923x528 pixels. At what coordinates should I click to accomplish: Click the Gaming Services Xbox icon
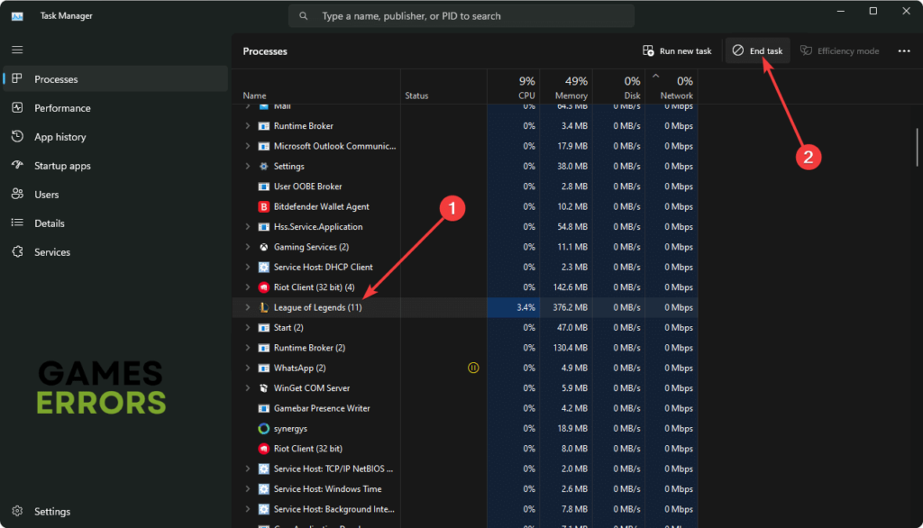[x=264, y=247]
